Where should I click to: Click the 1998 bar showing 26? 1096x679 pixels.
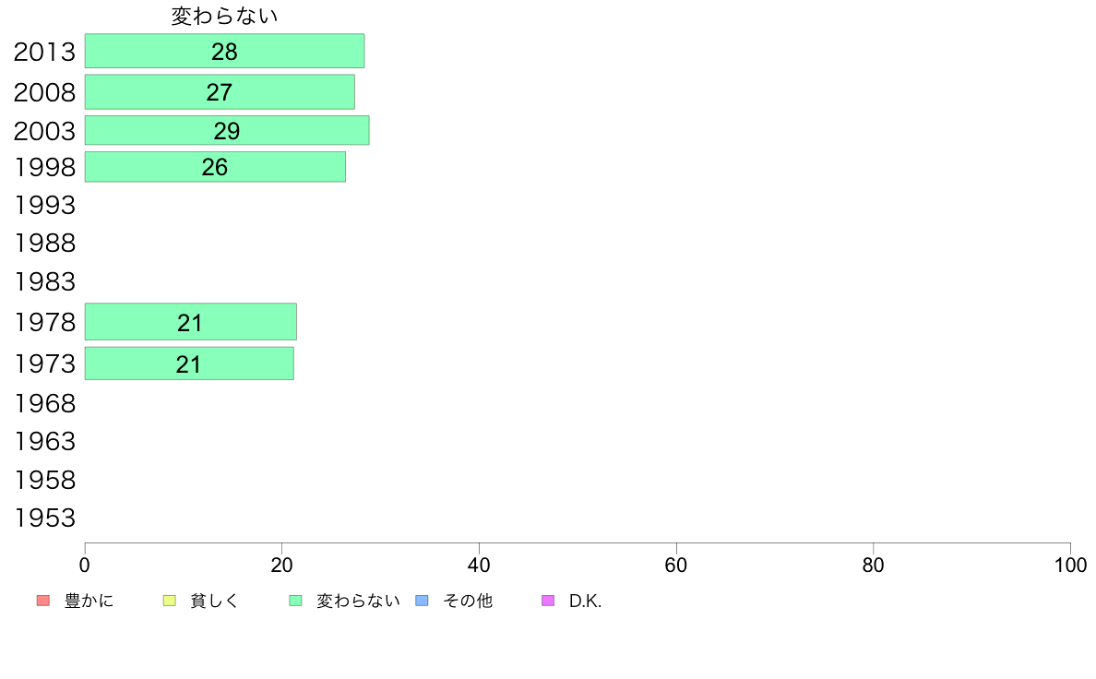(x=215, y=166)
